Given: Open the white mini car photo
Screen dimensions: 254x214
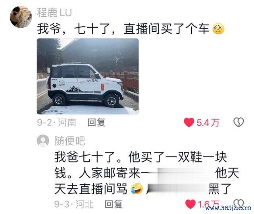Looking at the screenshot, I should [88, 76].
